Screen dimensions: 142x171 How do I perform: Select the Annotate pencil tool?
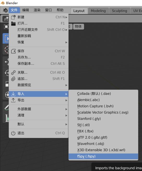point(6,107)
